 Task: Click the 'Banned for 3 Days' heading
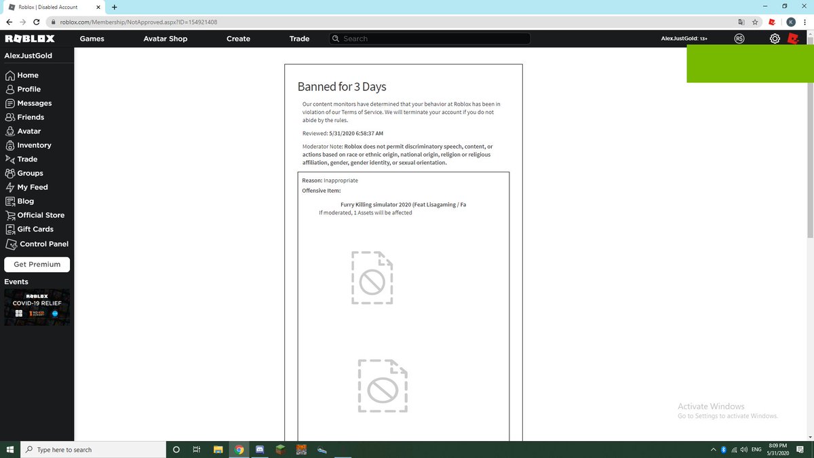(x=342, y=87)
